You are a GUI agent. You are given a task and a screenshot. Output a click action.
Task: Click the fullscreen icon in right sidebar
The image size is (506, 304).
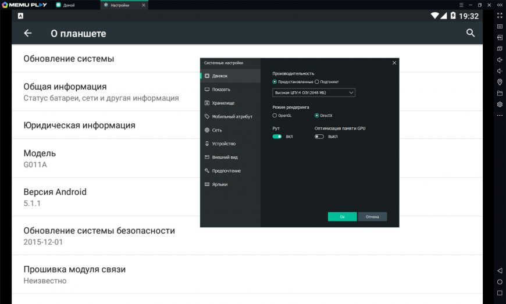[500, 16]
